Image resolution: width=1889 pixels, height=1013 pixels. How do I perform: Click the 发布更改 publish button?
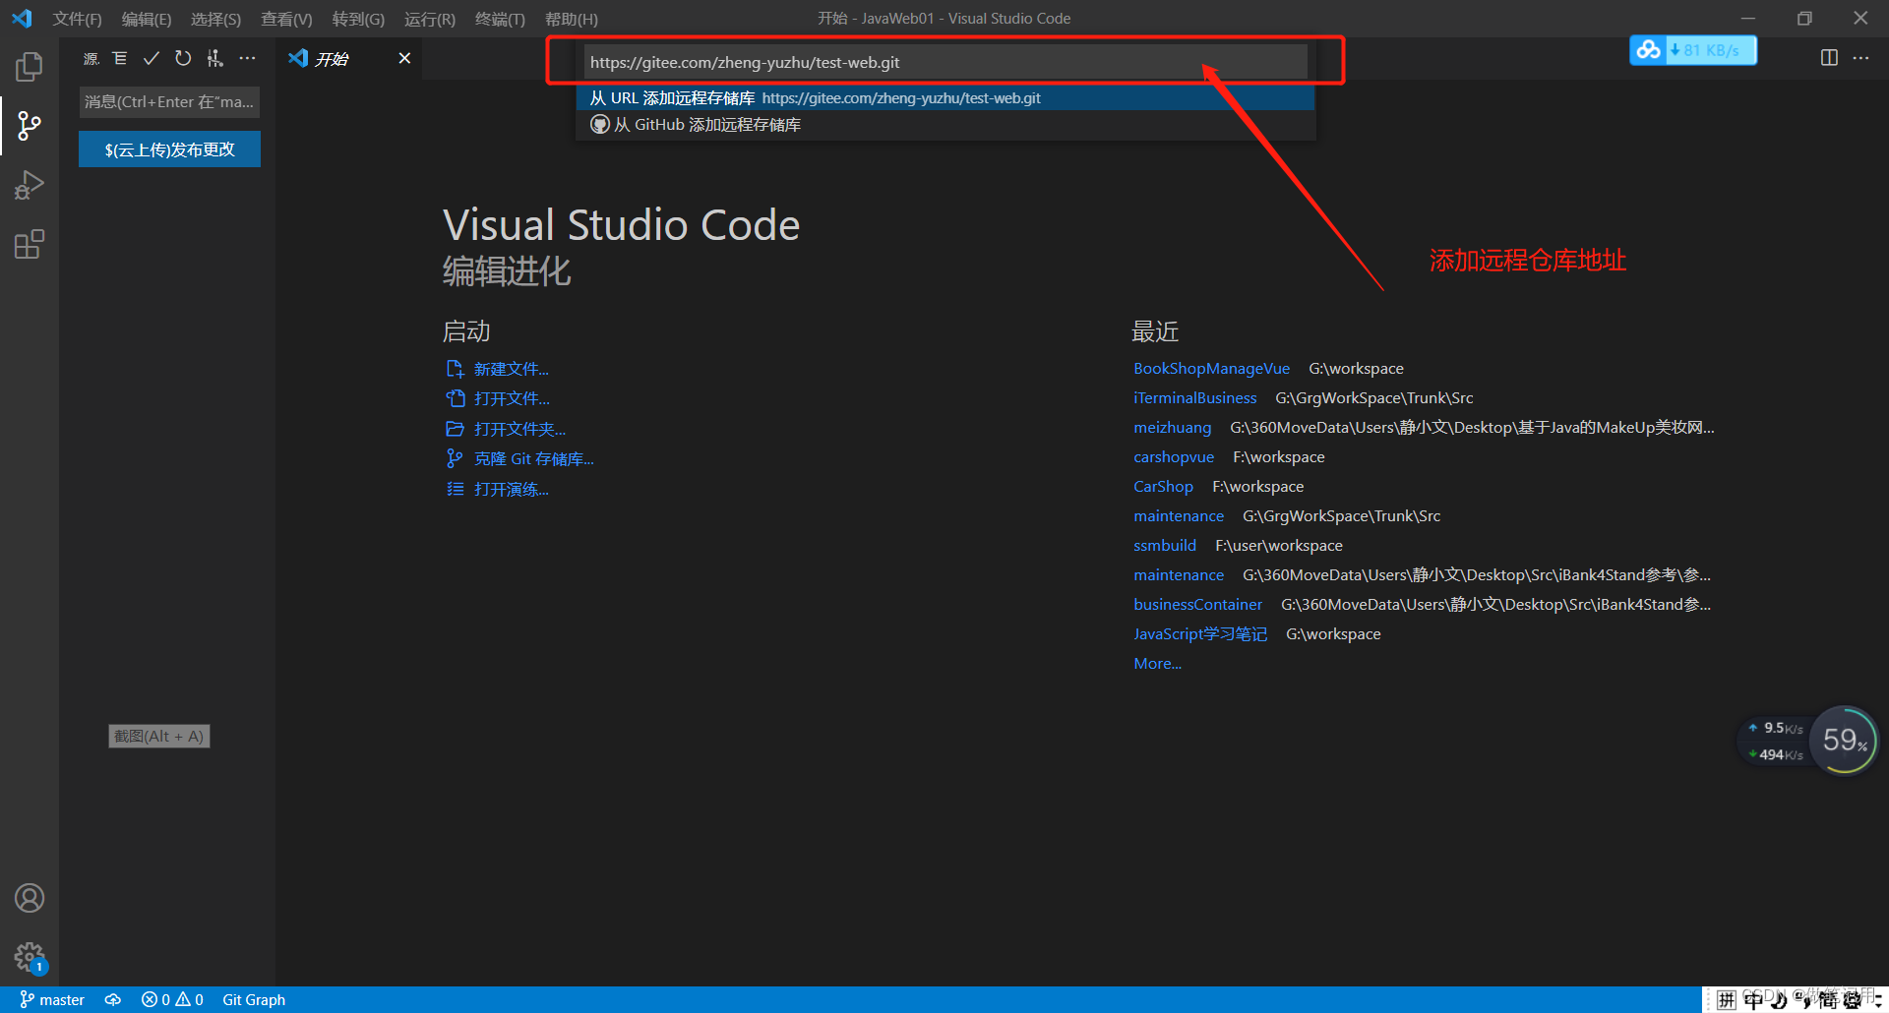(x=169, y=149)
